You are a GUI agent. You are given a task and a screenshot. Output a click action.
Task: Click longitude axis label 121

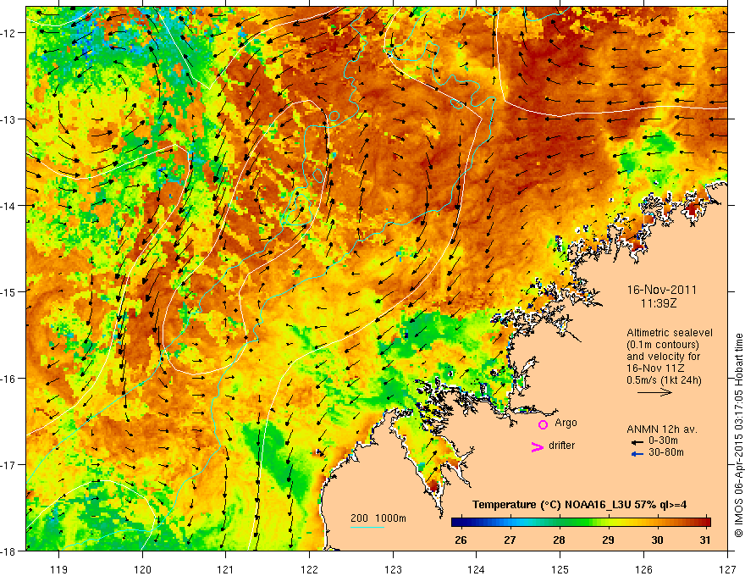click(226, 569)
